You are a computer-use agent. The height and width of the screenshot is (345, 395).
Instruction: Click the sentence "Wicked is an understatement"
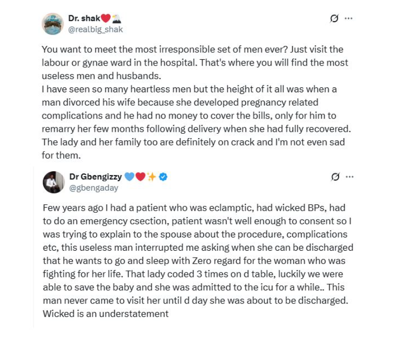point(106,314)
